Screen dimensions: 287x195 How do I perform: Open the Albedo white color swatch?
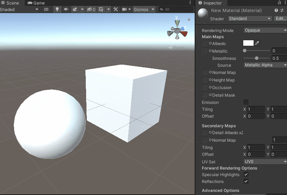(248, 43)
